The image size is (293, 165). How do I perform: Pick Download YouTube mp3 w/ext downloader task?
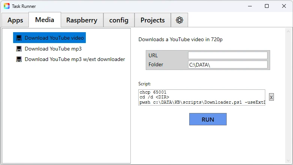[75, 59]
